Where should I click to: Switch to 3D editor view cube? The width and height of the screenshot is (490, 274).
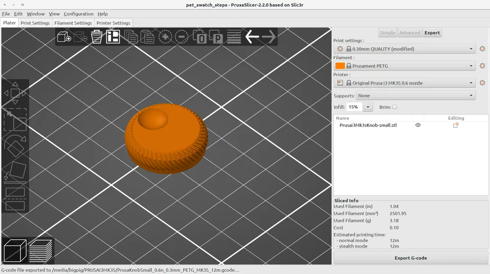[15, 251]
